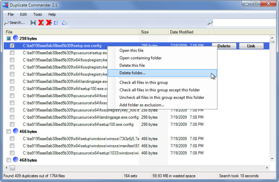Click the horizontal scrollbar left arrow
279x182 pixels.
click(x=7, y=168)
